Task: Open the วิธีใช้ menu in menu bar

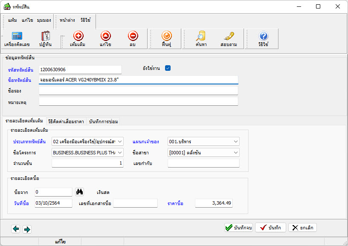Action: pyautogui.click(x=85, y=20)
